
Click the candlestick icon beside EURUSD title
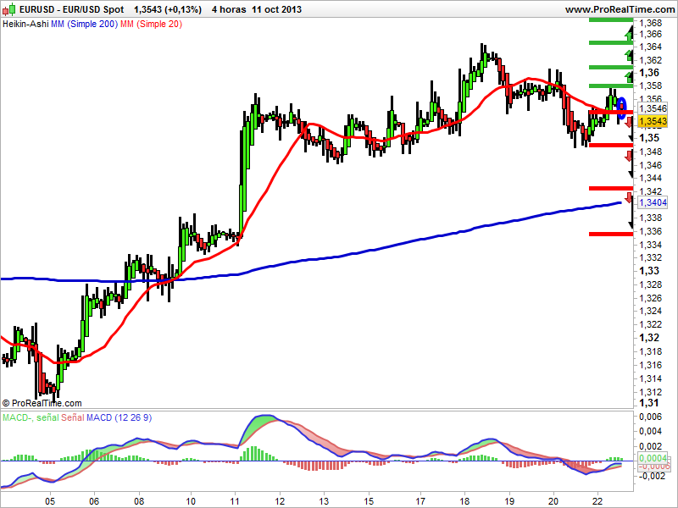tap(9, 8)
